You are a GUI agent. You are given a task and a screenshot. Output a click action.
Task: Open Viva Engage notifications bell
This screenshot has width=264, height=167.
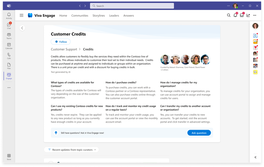point(235,15)
